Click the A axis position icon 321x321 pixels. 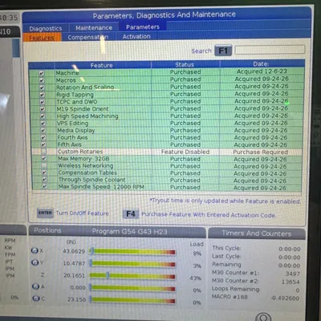click(35, 286)
